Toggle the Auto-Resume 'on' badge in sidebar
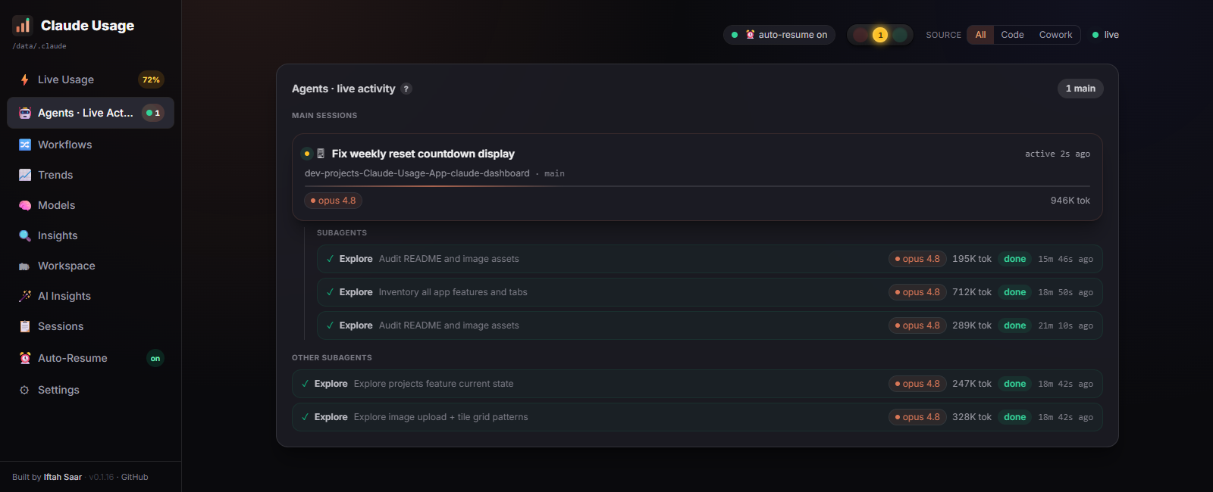Screen dimensions: 1213x492 (155, 358)
